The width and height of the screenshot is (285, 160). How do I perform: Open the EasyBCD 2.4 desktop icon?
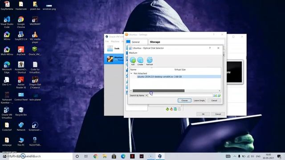[x=21, y=36]
